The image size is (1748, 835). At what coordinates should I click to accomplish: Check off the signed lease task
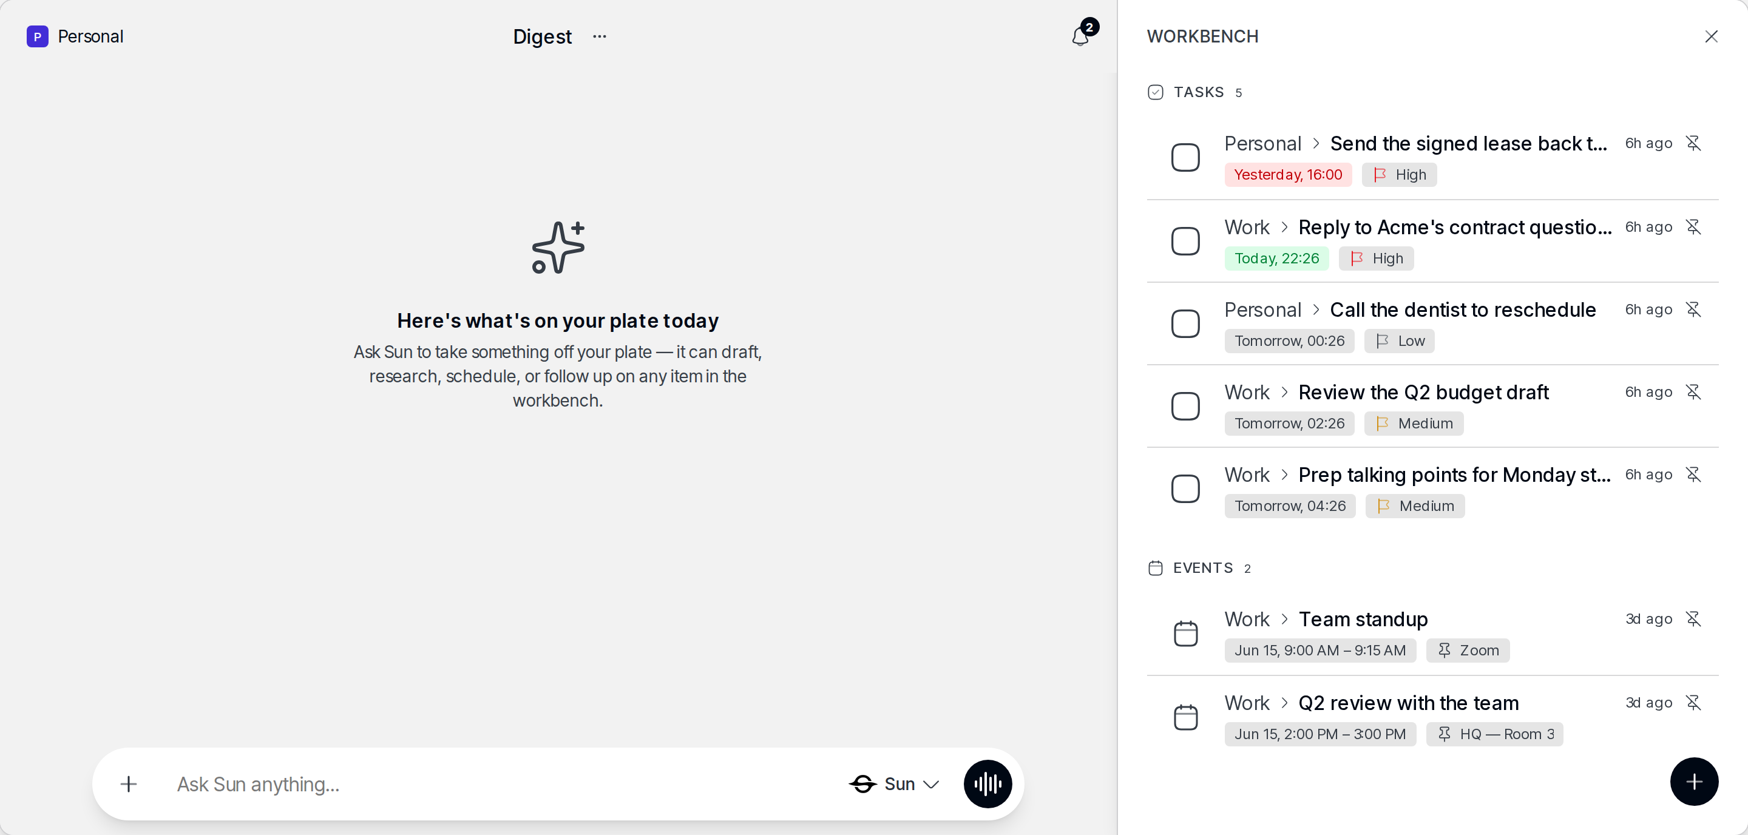(1185, 157)
